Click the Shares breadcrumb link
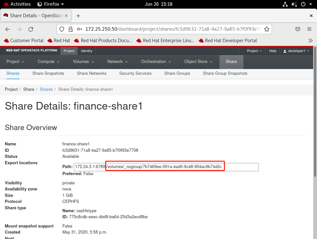This screenshot has height=239, width=317. 46,89
